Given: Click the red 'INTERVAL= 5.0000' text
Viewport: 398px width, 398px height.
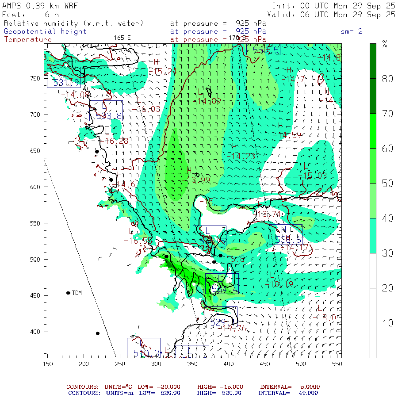Looking at the screenshot, I should tap(290, 387).
